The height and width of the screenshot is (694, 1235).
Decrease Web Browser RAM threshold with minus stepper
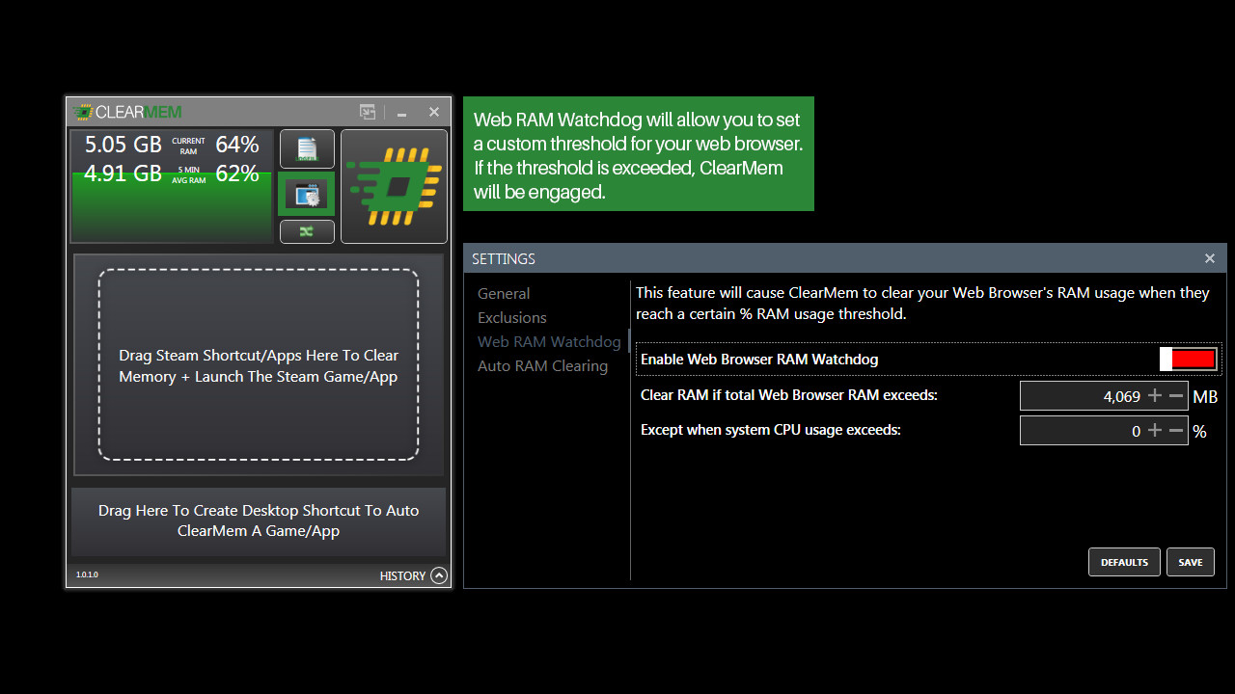click(1175, 395)
